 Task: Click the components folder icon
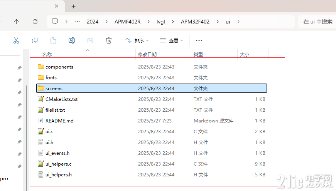click(x=41, y=67)
